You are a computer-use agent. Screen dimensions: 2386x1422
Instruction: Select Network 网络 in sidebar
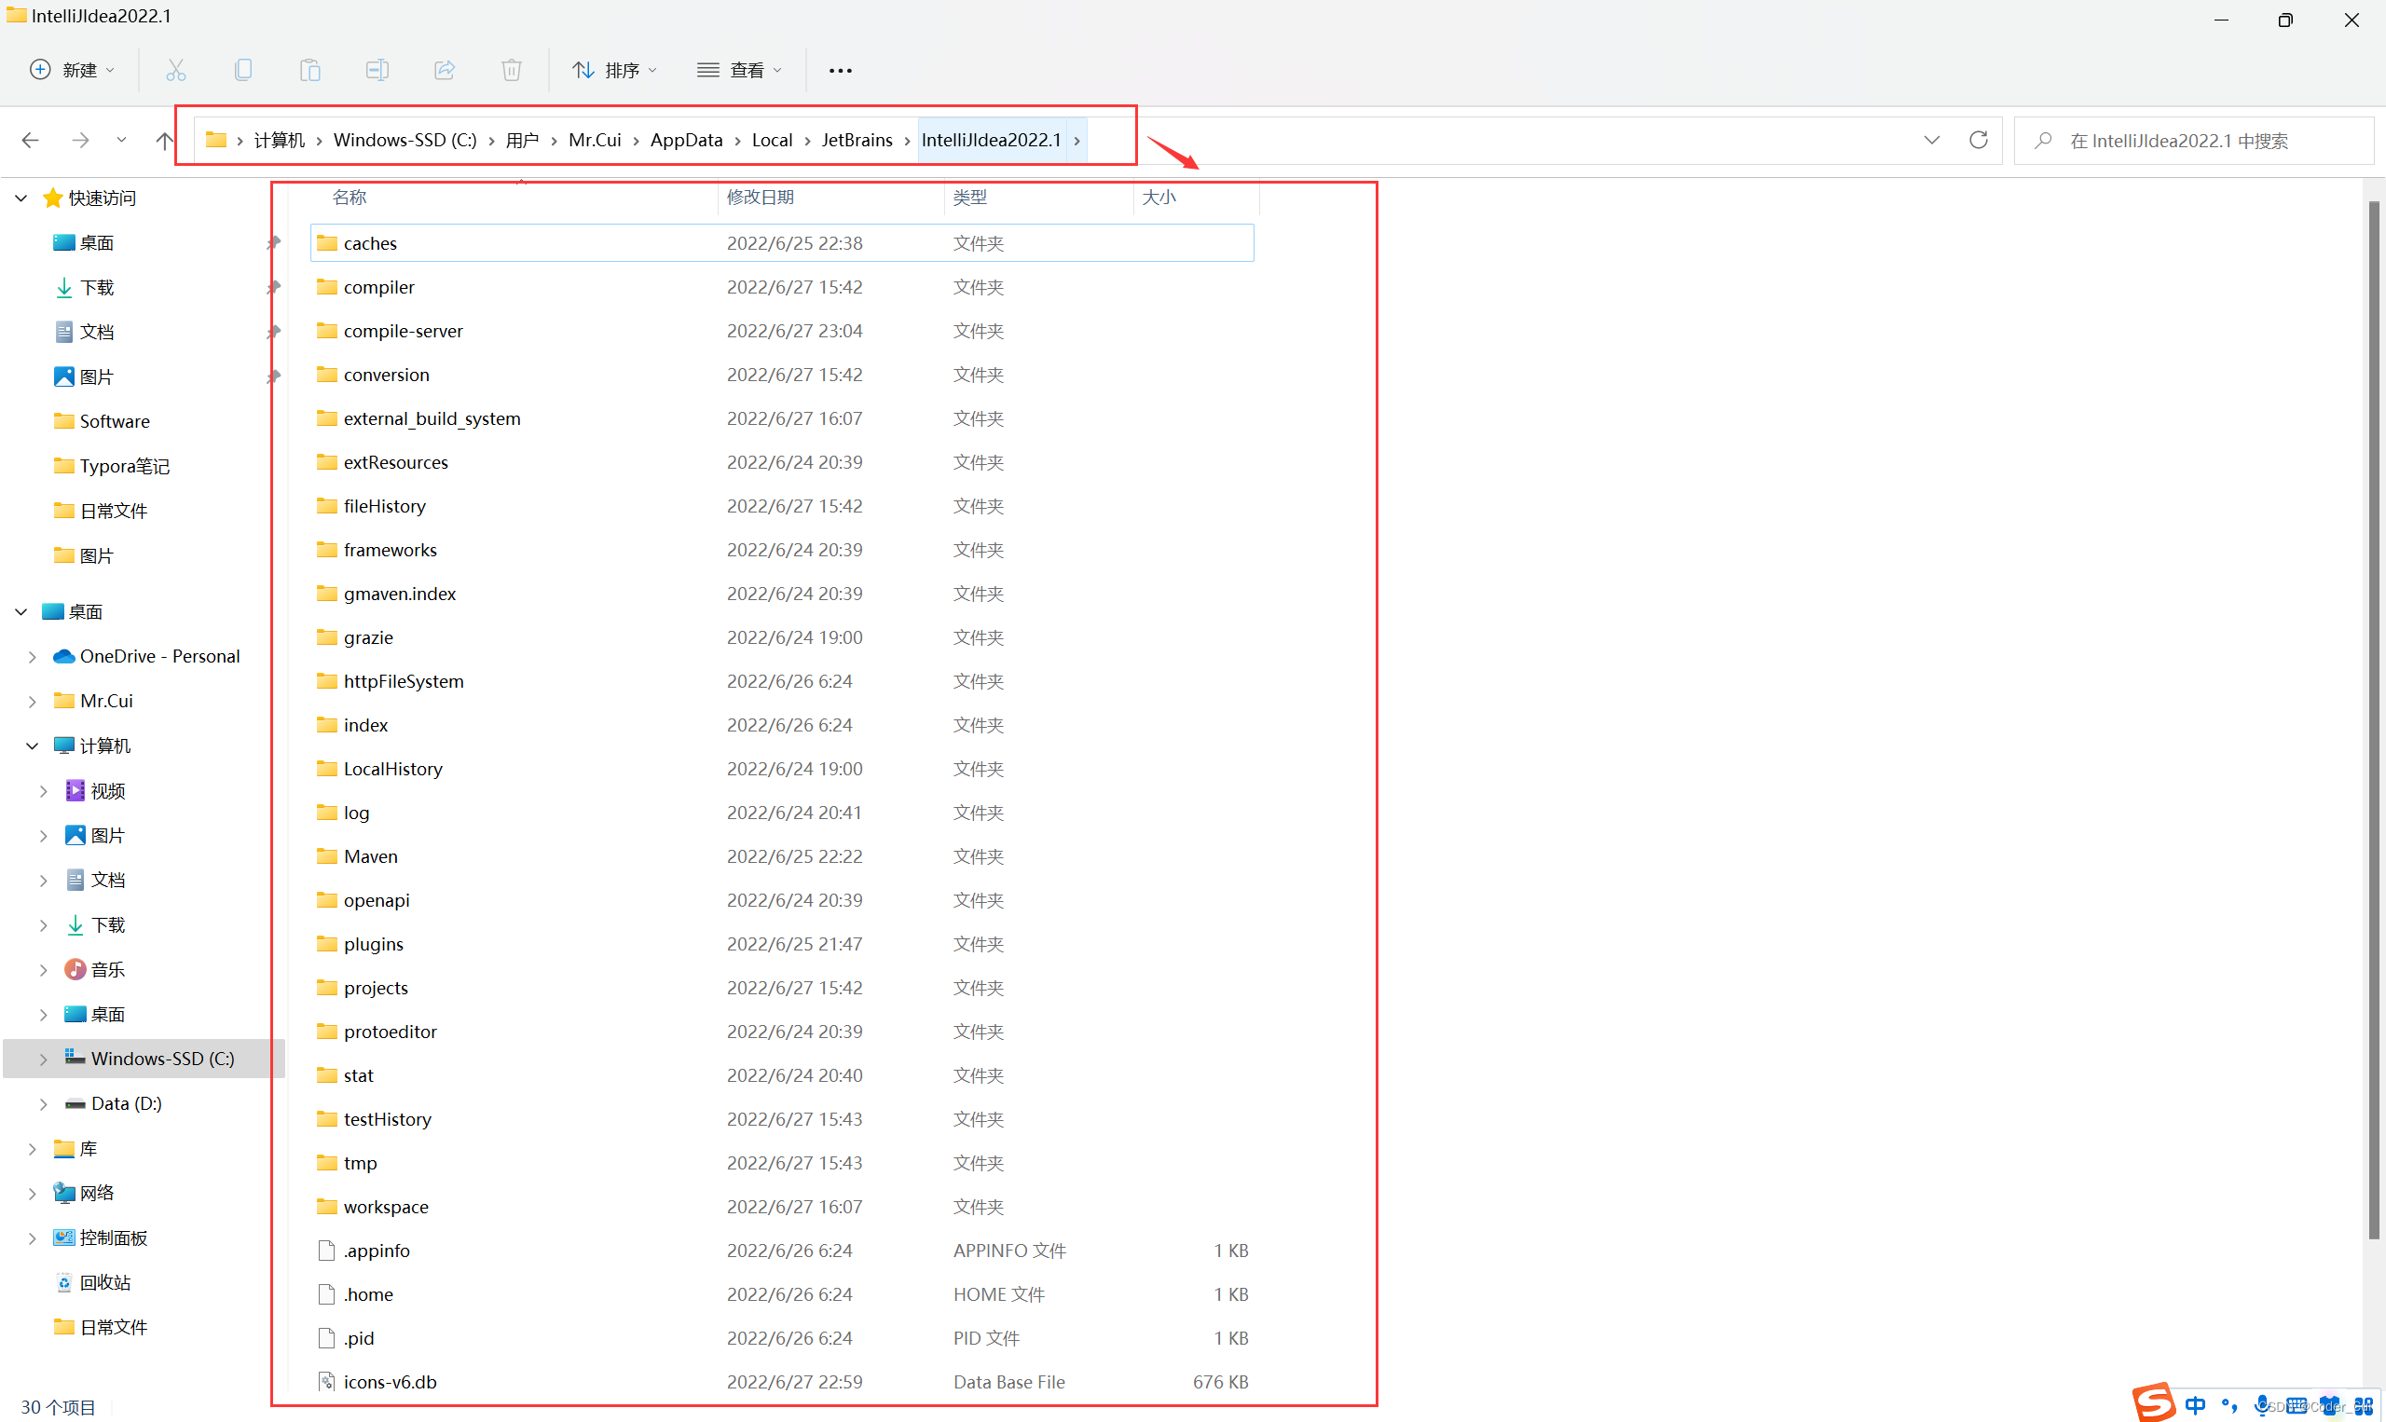96,1193
